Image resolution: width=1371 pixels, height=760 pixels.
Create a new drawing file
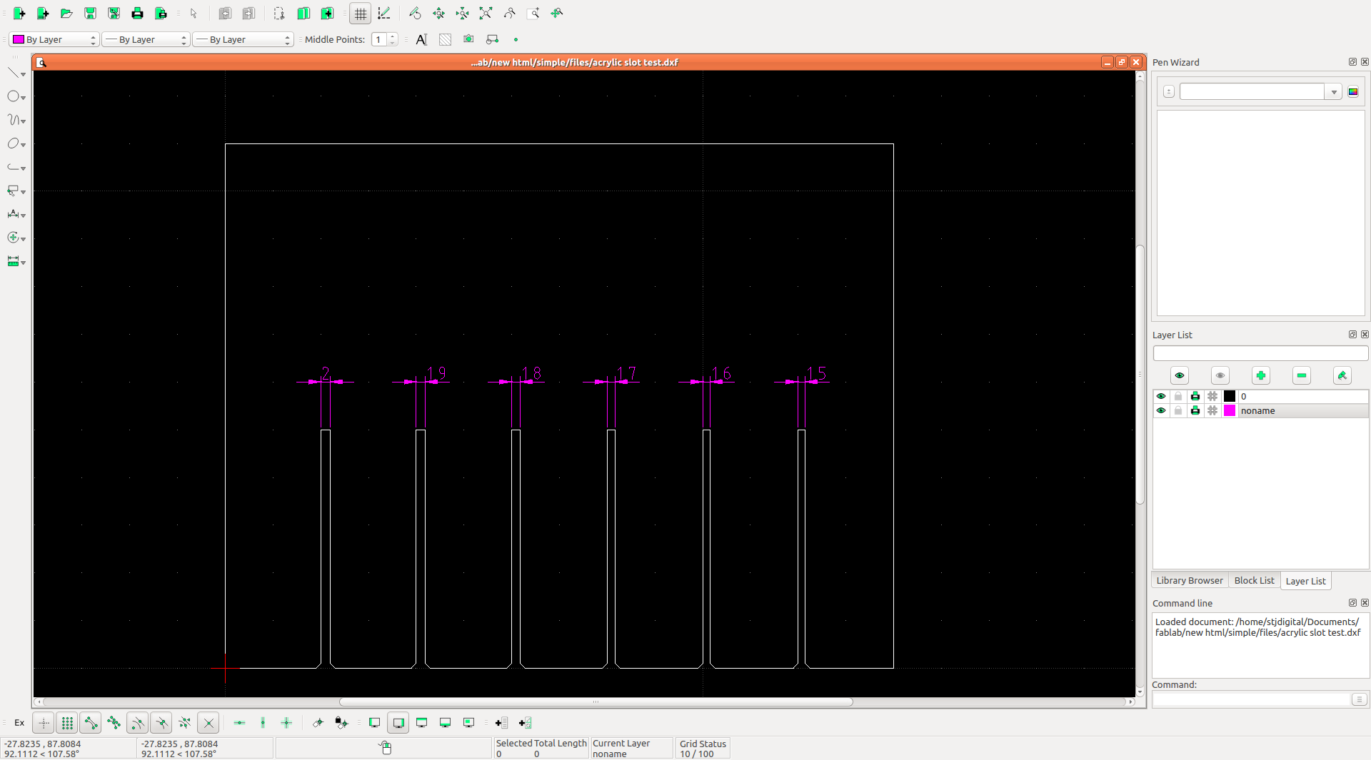point(19,13)
